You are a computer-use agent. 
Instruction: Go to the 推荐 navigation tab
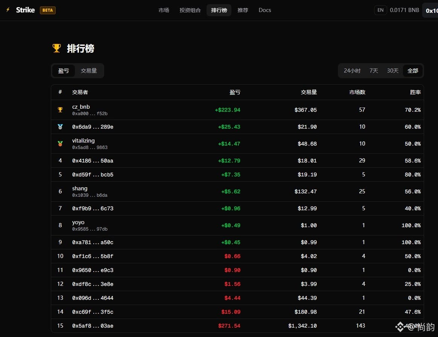pyautogui.click(x=243, y=10)
